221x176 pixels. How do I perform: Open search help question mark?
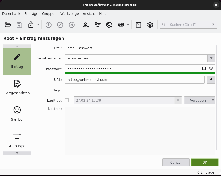(x=213, y=25)
